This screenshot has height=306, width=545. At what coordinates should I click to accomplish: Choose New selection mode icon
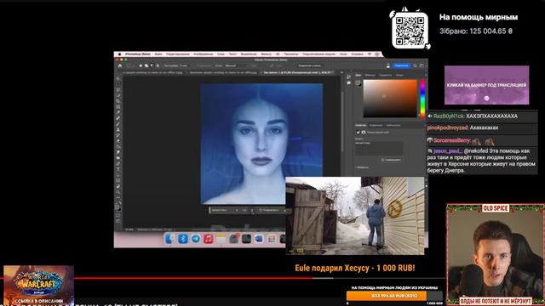tap(141, 65)
